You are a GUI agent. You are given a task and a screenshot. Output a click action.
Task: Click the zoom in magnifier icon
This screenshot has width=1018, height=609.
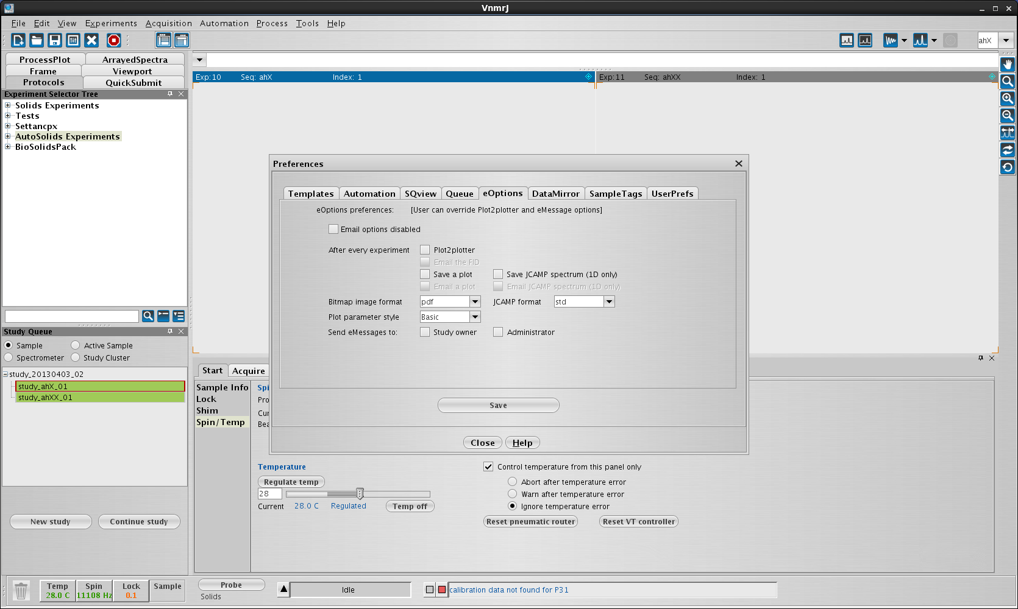1008,99
